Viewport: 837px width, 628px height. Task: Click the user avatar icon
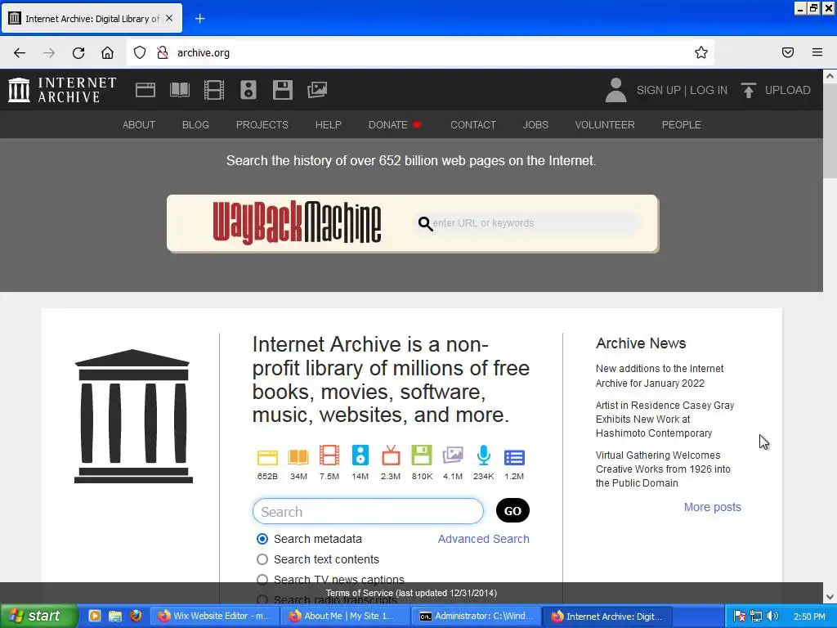pos(615,90)
